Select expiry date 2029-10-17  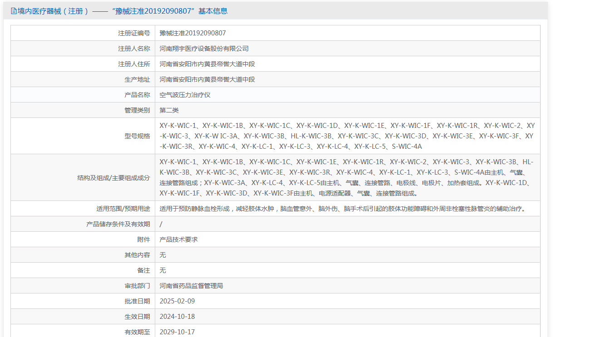177,332
